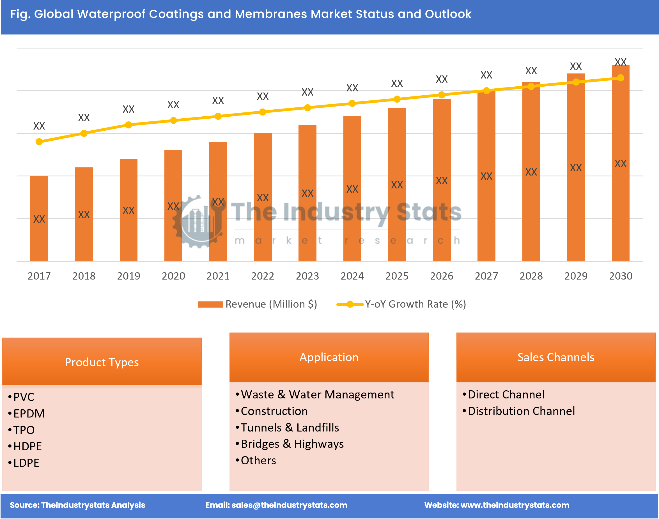Screen dimensions: 659x519
Task: Select EPDM in Product Types list
Action: pyautogui.click(x=29, y=414)
